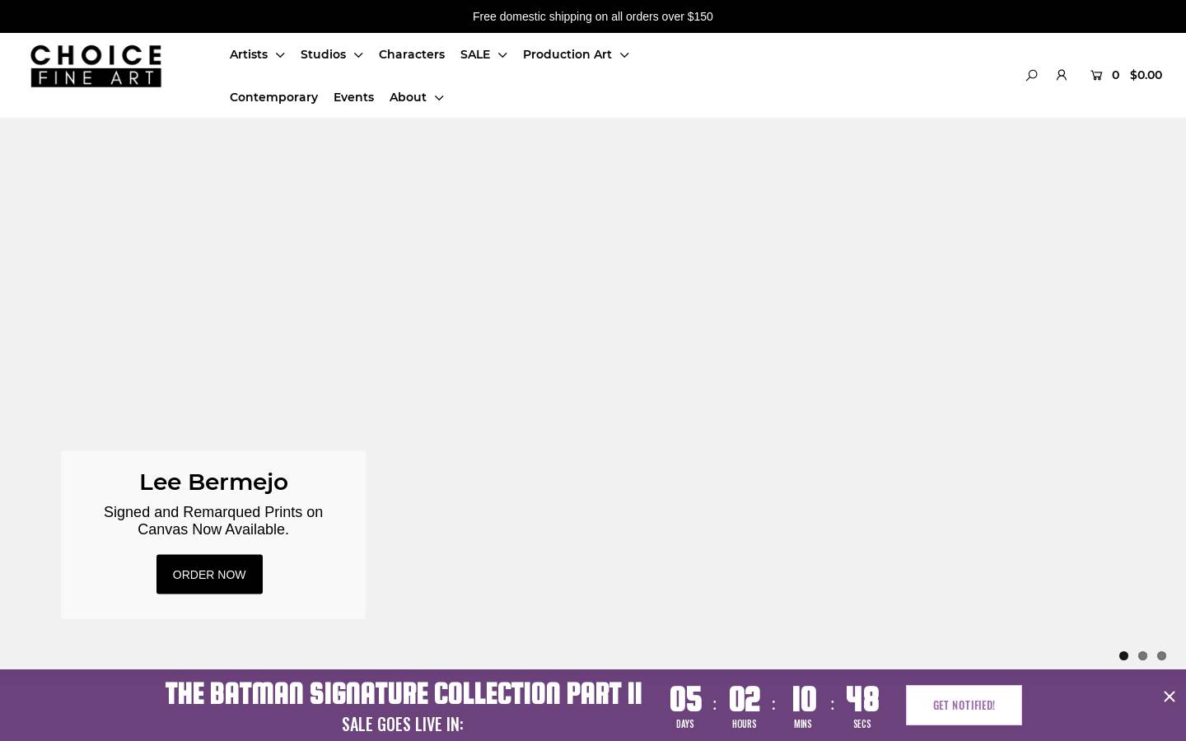Click the countdown secs value 48
The width and height of the screenshot is (1186, 741).
862,700
